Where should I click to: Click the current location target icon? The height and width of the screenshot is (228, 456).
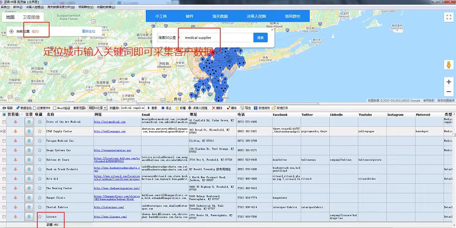11,31
